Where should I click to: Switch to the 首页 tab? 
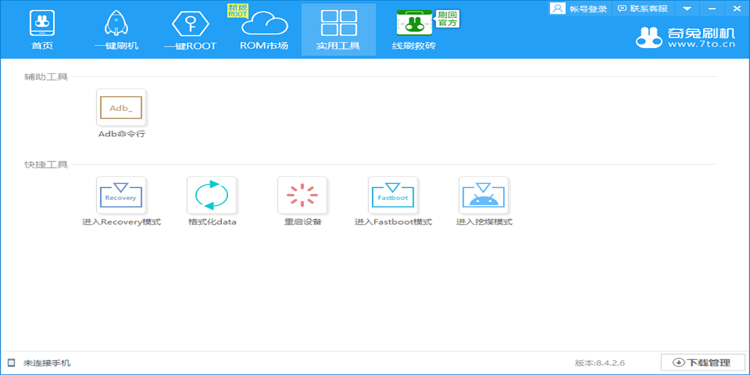coord(42,29)
